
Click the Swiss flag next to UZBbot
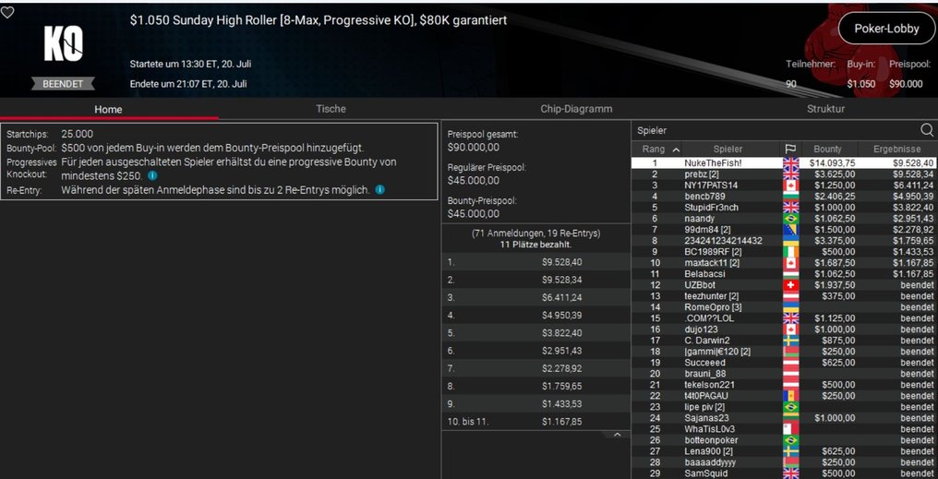(x=790, y=285)
